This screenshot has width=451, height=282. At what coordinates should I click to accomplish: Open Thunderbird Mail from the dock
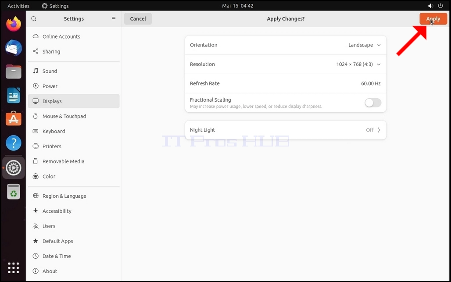(14, 48)
